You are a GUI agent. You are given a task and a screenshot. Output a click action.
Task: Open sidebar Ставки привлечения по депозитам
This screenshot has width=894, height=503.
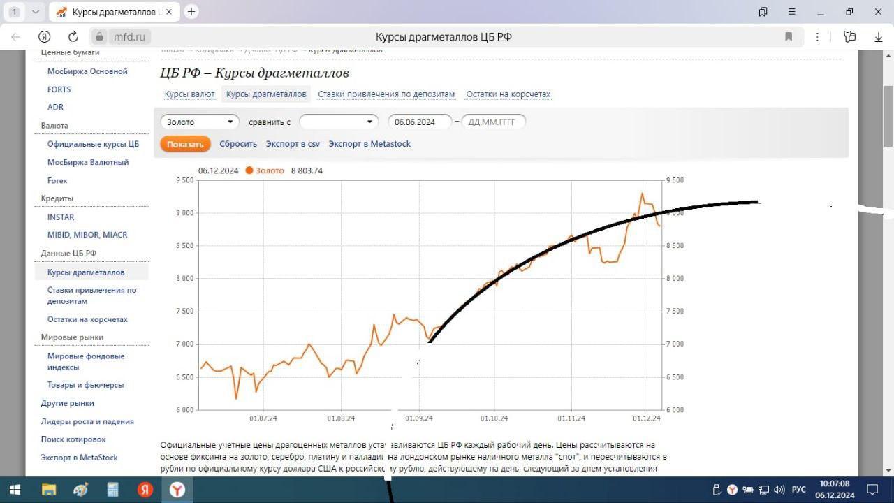92,296
